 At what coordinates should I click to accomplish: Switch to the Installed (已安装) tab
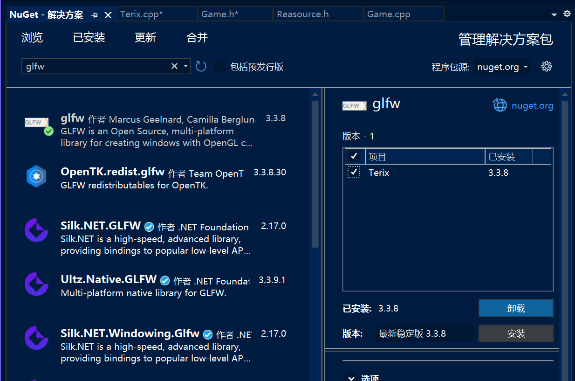pyautogui.click(x=89, y=38)
